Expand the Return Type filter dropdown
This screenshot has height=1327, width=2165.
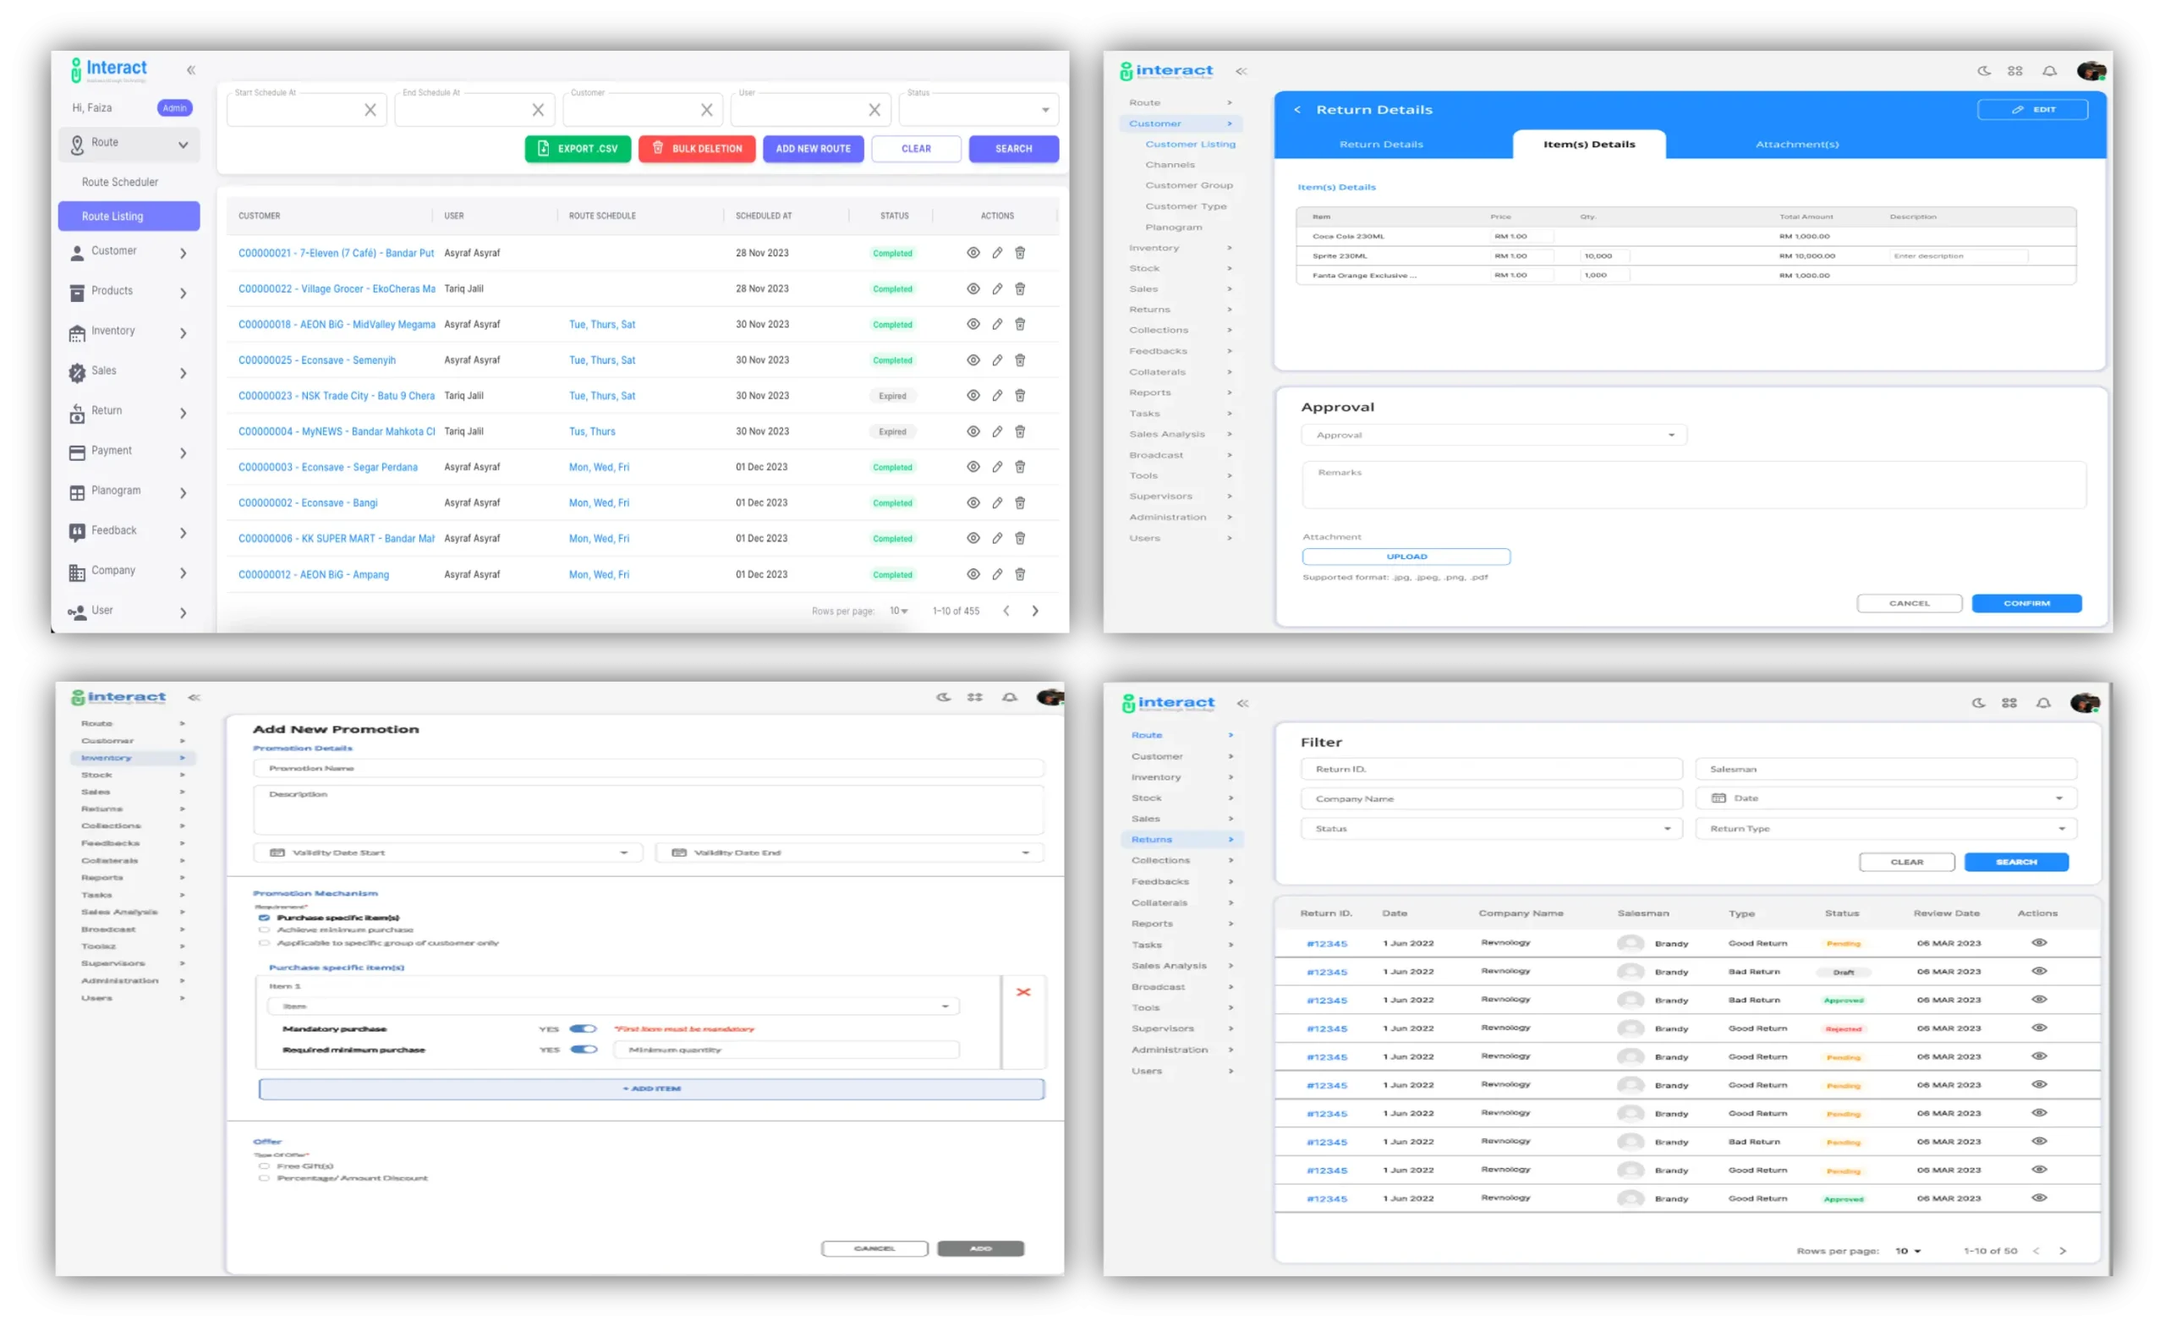click(x=2063, y=828)
